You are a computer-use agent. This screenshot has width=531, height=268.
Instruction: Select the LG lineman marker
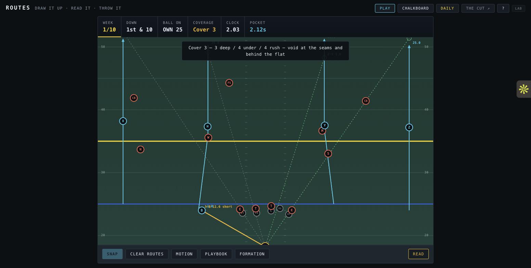tap(257, 213)
